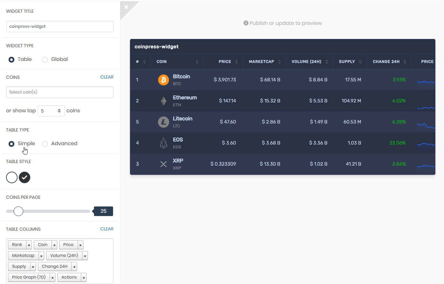The width and height of the screenshot is (444, 284).
Task: Click the Litecoin name link
Action: (183, 119)
